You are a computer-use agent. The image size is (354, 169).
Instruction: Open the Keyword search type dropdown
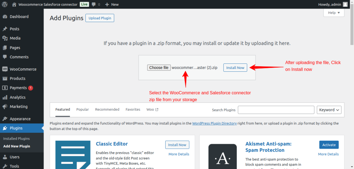tap(329, 110)
